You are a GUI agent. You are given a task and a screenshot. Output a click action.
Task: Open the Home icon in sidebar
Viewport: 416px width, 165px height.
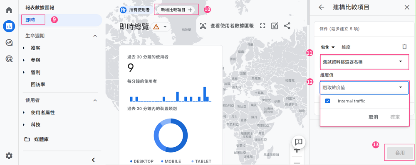(x=9, y=10)
